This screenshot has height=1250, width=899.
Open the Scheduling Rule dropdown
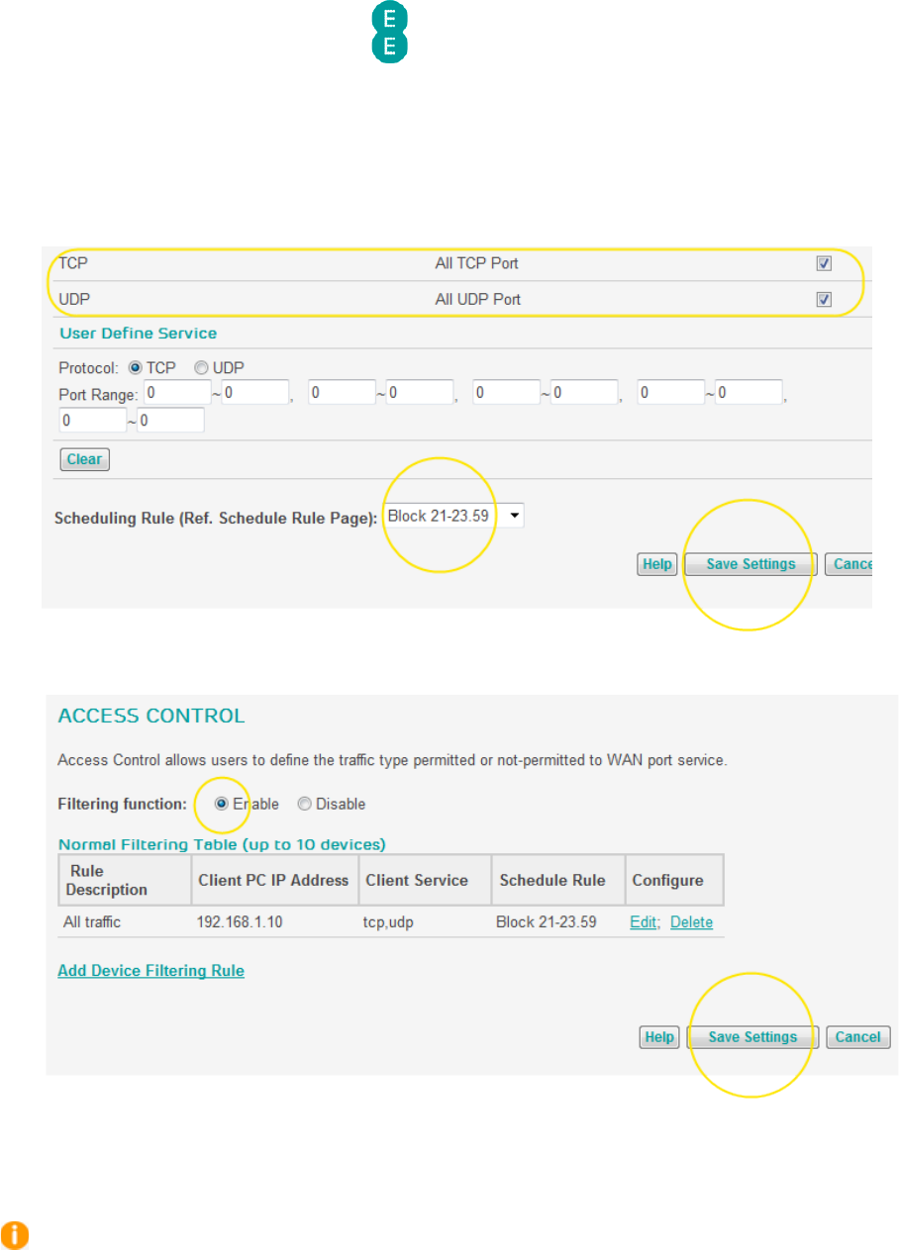(454, 516)
